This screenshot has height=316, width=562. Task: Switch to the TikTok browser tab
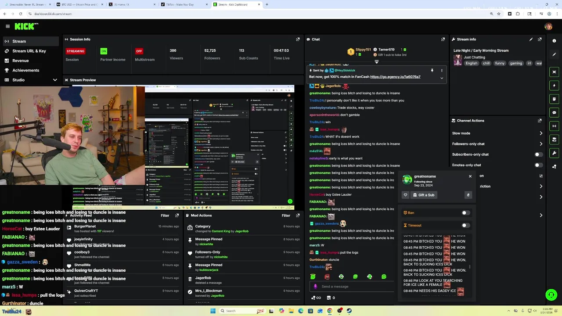[x=184, y=4]
